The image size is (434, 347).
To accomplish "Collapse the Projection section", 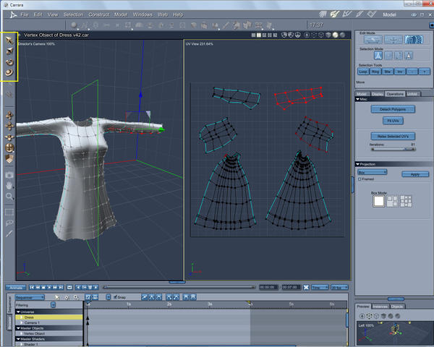I will click(x=358, y=164).
